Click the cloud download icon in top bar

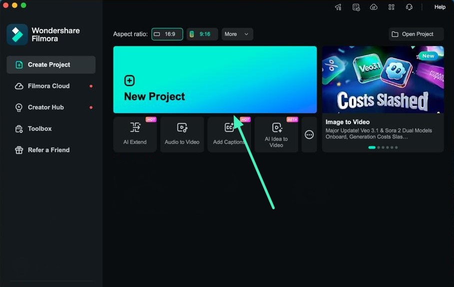click(374, 7)
